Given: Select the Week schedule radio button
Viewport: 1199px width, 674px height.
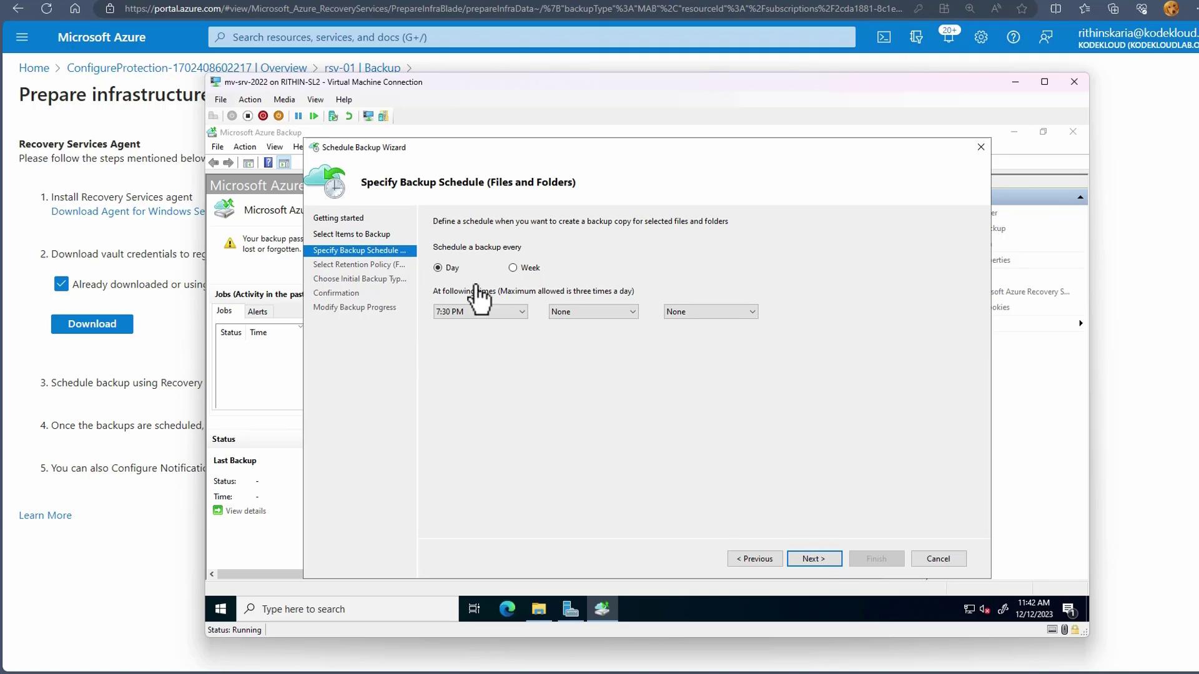Looking at the screenshot, I should click(x=513, y=268).
